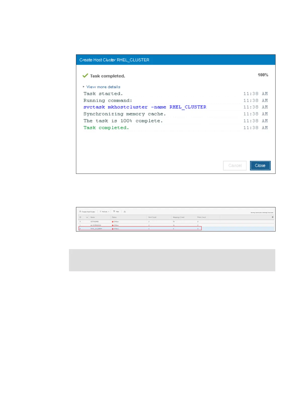Screen dimensions: 308x399
Task: Open the Actions dropdown
Action: point(104,212)
